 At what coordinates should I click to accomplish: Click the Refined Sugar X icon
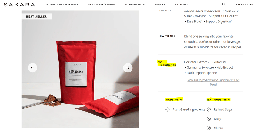[209, 109]
